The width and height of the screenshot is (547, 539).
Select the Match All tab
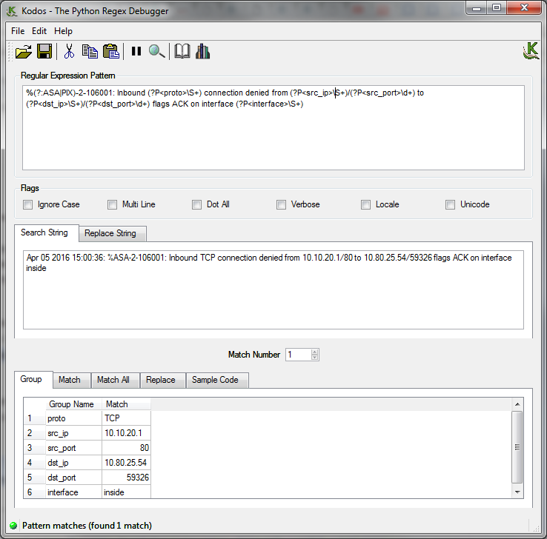tap(113, 380)
